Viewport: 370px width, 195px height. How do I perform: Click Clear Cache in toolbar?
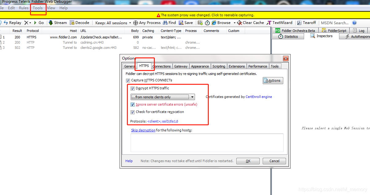coord(251,23)
